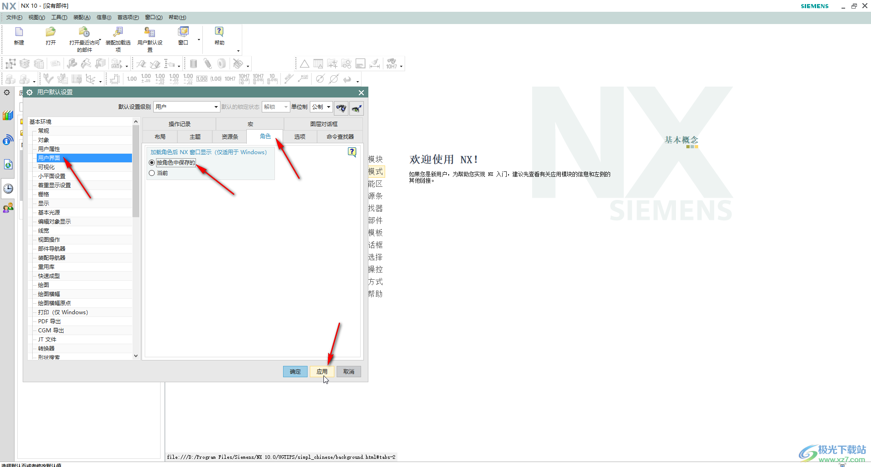
Task: Click the Window (窗口) toolbar icon
Action: [x=183, y=32]
